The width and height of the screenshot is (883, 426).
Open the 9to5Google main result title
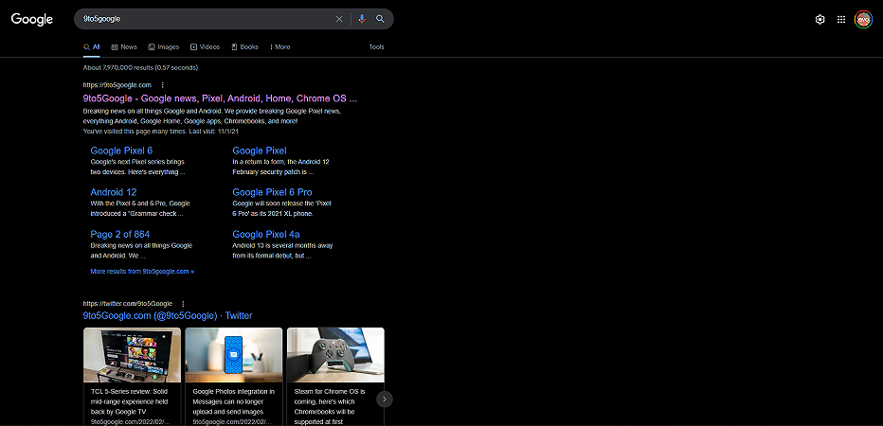220,98
